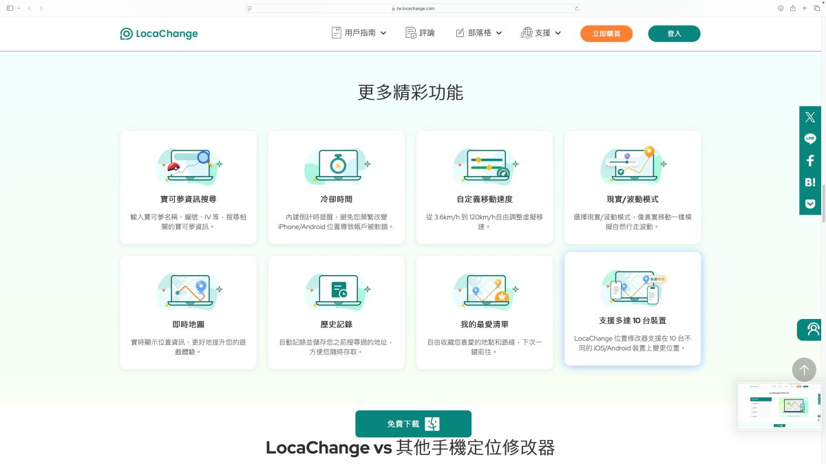Go back in Safari
Viewport: 826px width, 464px height.
[x=30, y=8]
